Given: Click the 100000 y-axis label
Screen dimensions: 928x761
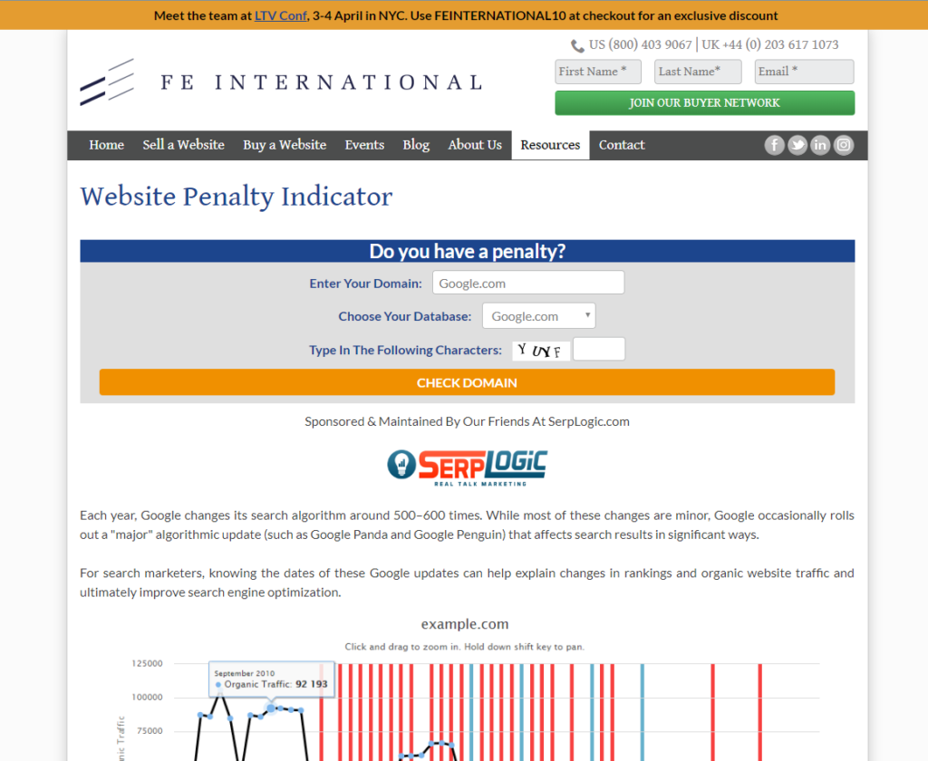Looking at the screenshot, I should point(148,697).
